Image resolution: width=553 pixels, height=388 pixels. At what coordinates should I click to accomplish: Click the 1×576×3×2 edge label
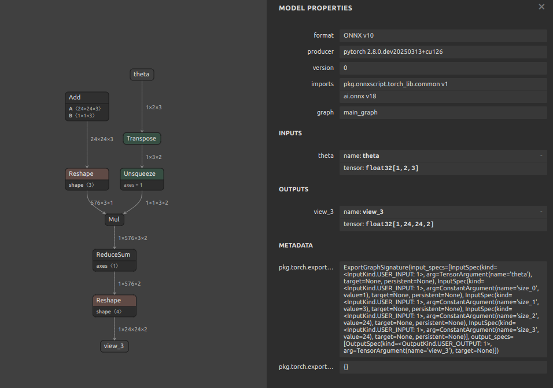(132, 238)
